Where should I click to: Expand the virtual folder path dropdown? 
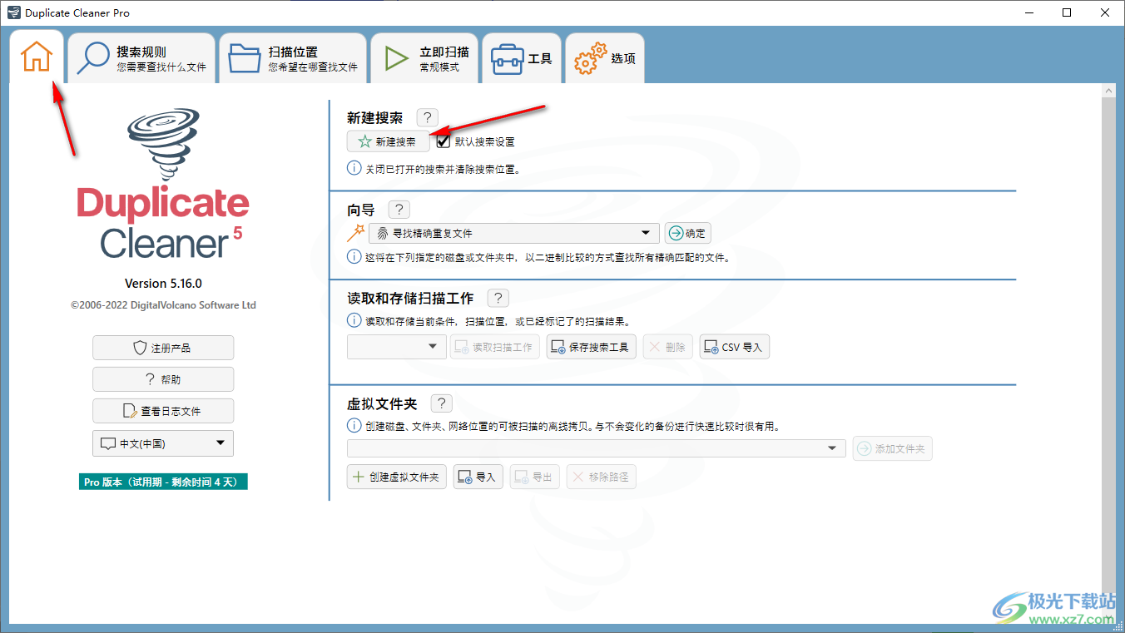(597, 448)
